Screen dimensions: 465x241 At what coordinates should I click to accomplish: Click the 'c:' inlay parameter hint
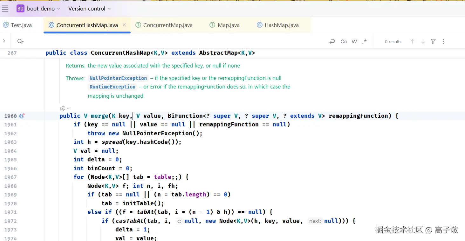pos(179,221)
